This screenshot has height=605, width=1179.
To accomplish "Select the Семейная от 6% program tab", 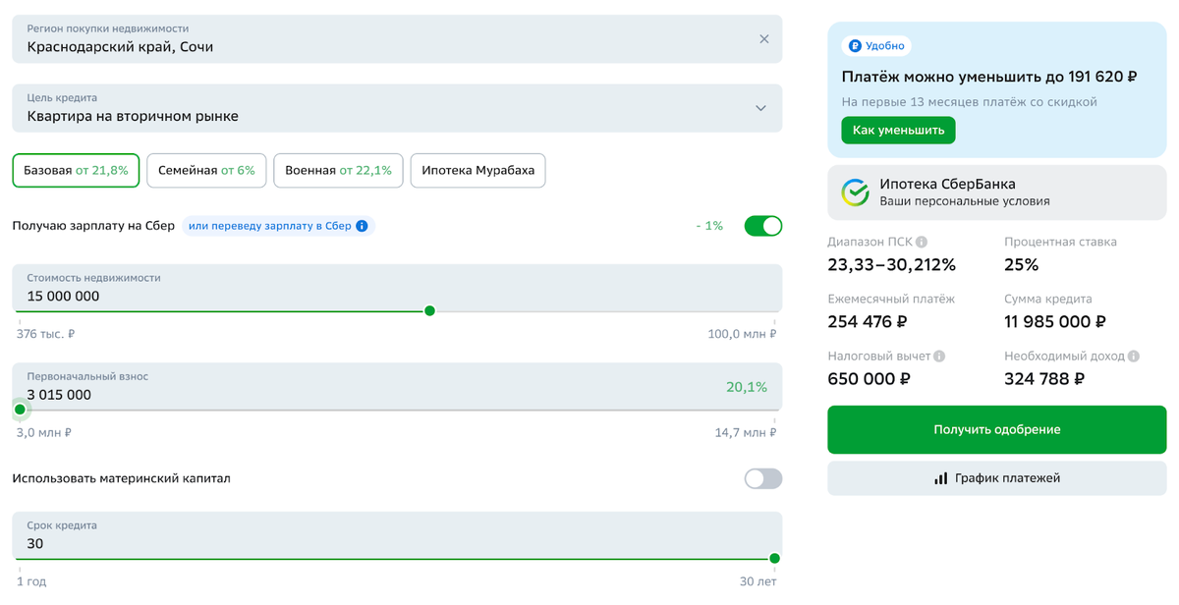I will (206, 170).
